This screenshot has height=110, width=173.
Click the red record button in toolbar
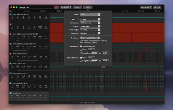coord(57,7)
